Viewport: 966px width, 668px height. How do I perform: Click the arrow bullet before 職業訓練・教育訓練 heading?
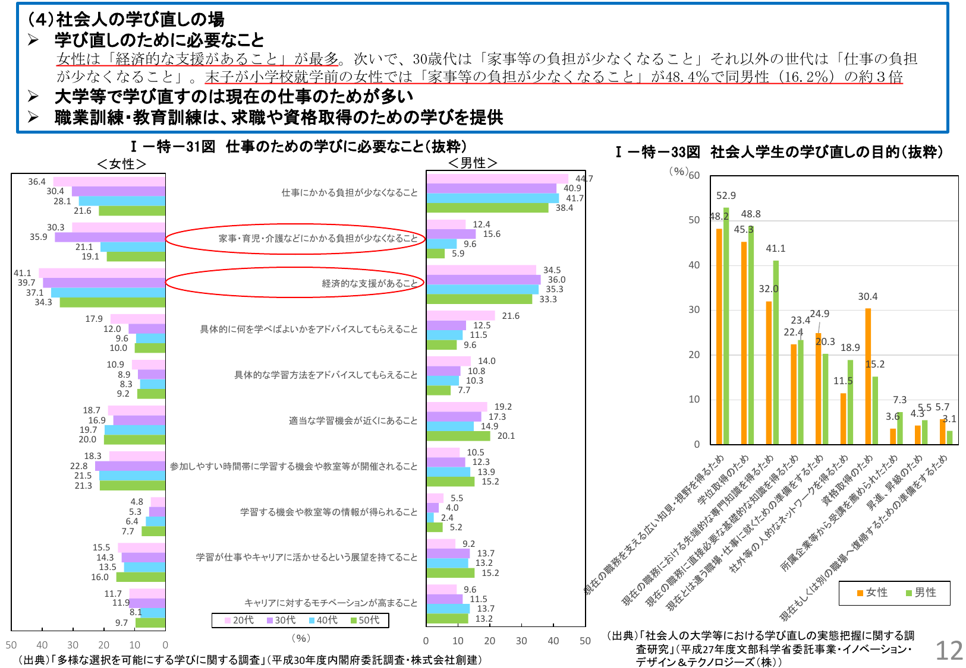(x=33, y=118)
